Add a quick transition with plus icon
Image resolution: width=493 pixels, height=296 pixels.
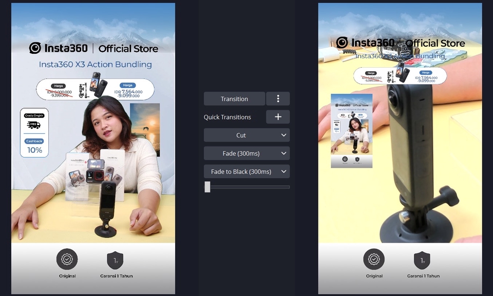click(278, 117)
